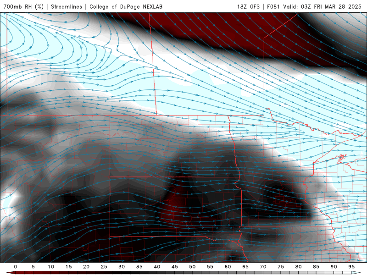
Task: Click the 'F081' forecast hour label
Action: 273,6
